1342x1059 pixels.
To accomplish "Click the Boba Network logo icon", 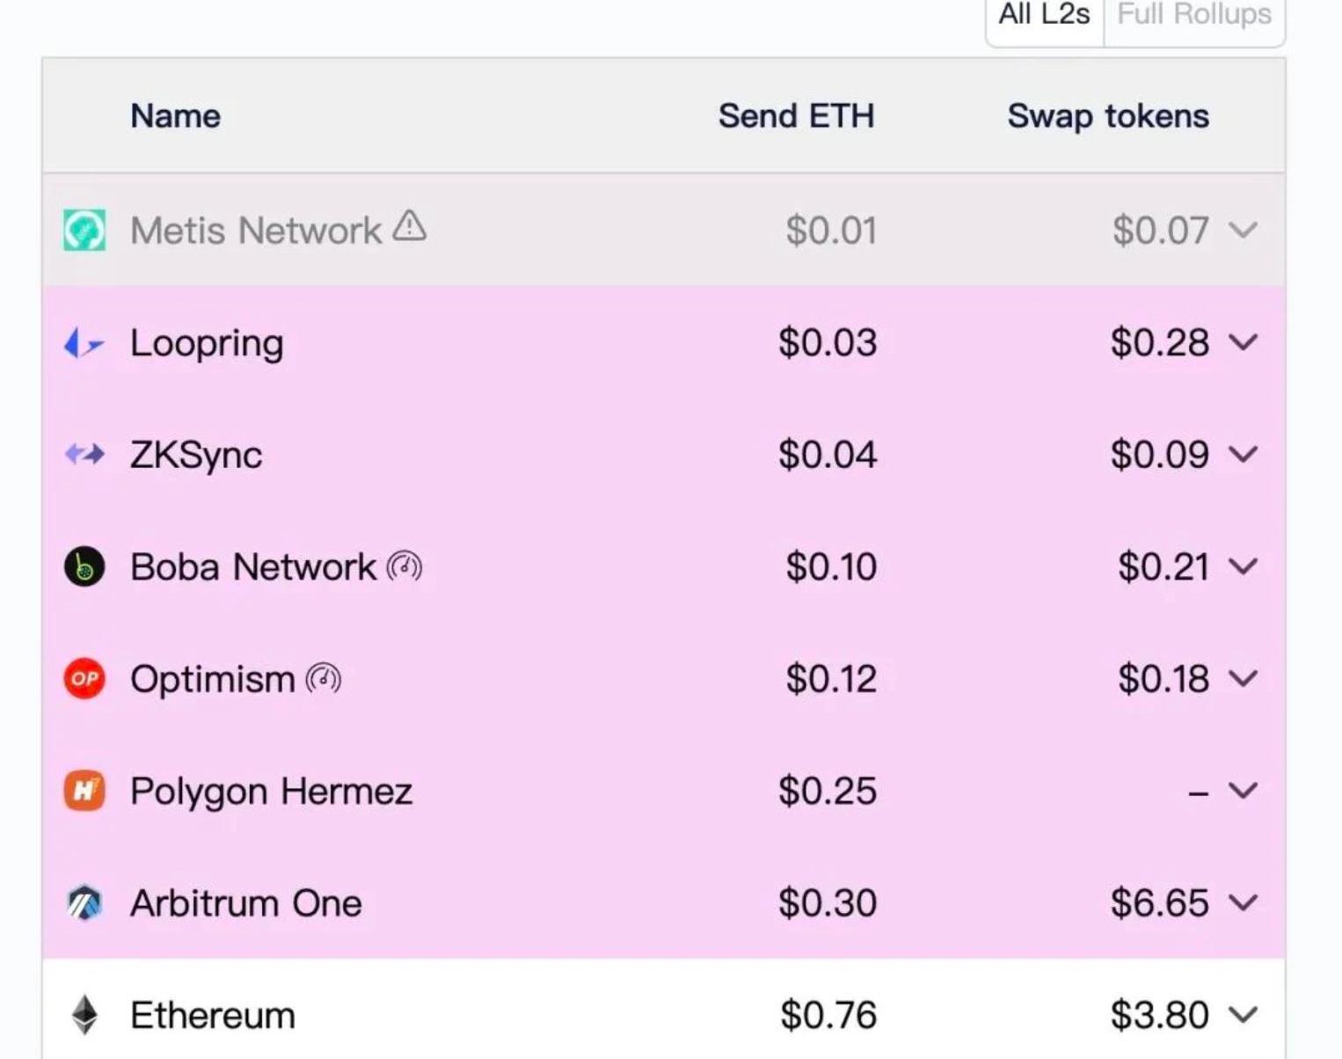I will pos(84,566).
